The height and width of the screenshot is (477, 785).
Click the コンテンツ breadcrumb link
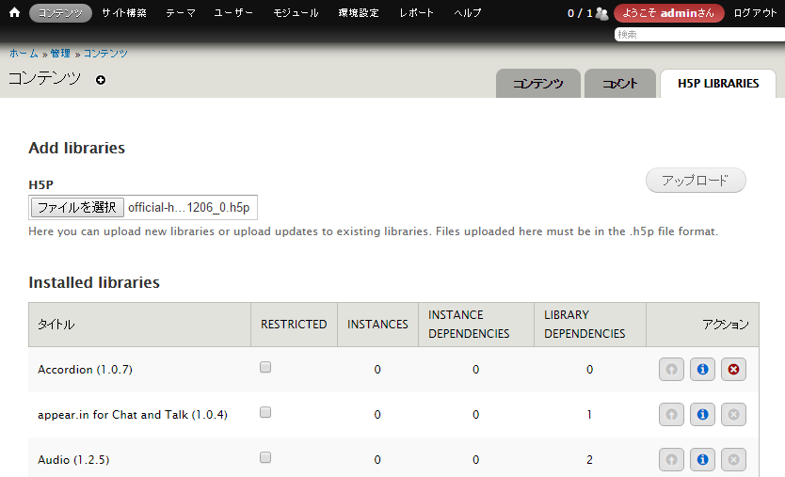pyautogui.click(x=105, y=53)
